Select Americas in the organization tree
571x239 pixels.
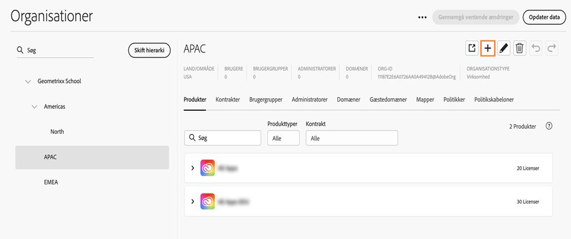tap(54, 107)
